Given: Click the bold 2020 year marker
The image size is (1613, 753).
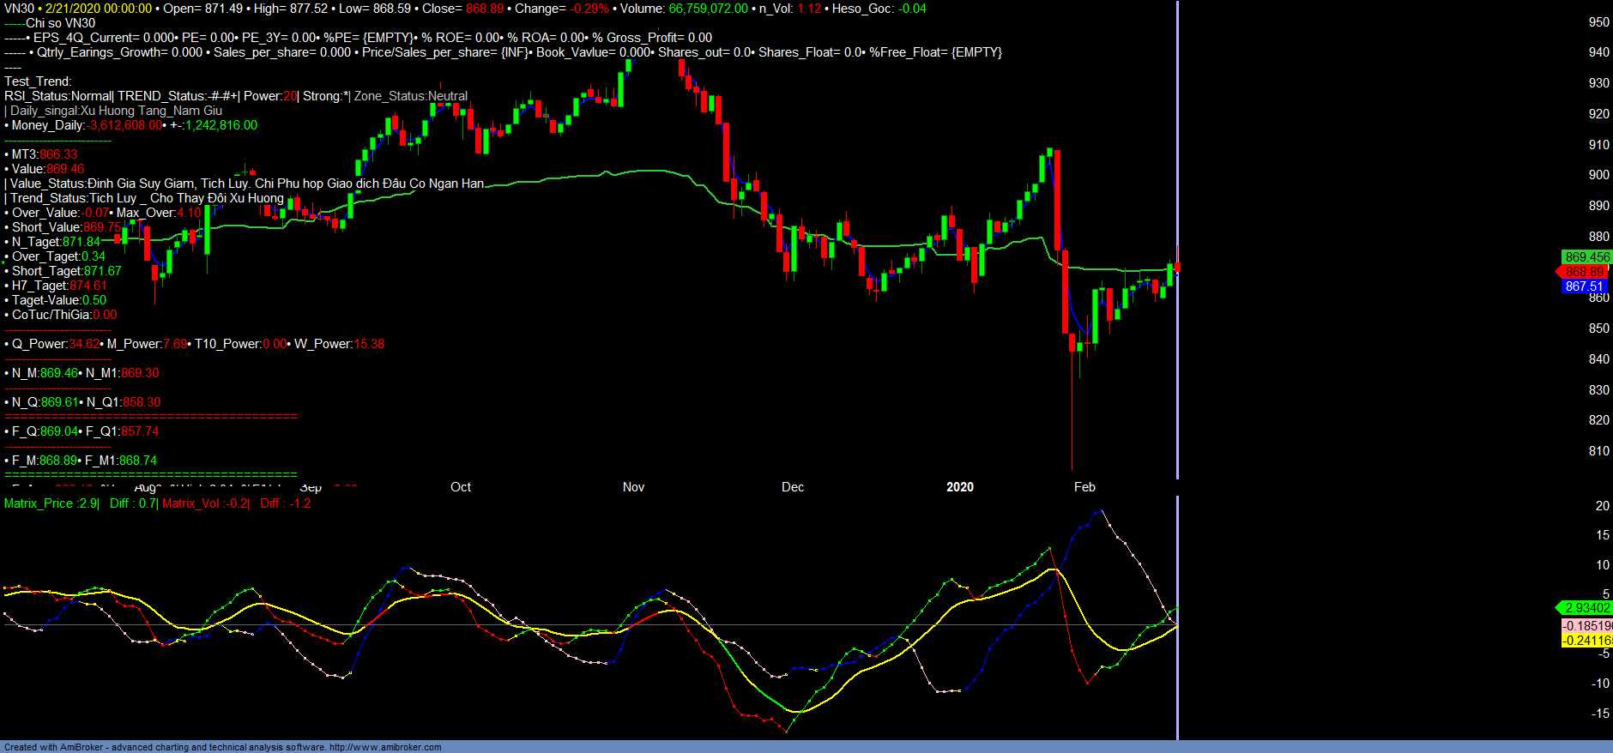Looking at the screenshot, I should point(959,487).
